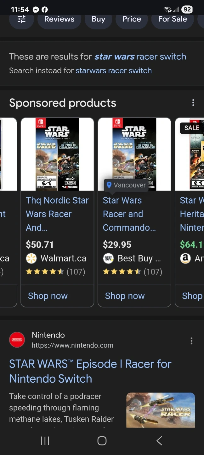This screenshot has height=455, width=204.
Task: Tap the Amazon store logo
Action: click(x=185, y=258)
